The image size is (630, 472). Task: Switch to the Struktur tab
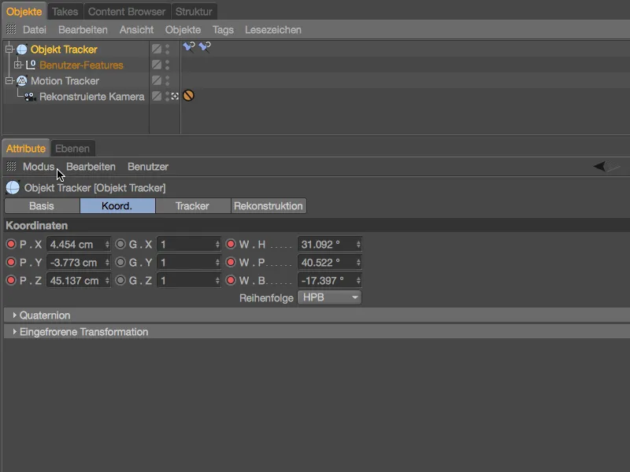[194, 12]
